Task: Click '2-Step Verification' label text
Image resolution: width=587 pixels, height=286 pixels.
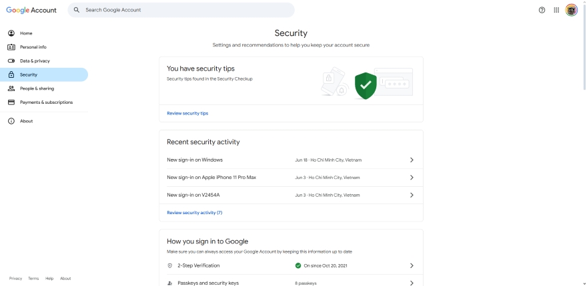Action: (198, 265)
